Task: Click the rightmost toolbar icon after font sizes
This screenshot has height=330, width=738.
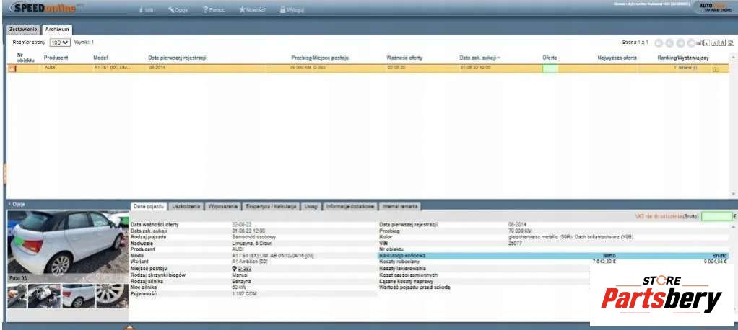Action: pyautogui.click(x=731, y=43)
